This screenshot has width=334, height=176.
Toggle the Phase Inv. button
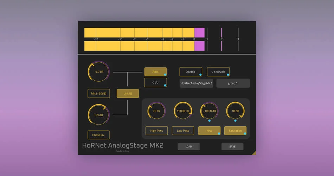click(99, 135)
